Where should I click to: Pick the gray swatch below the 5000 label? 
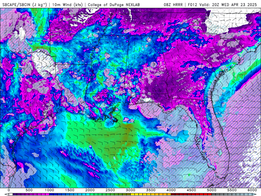(214, 194)
